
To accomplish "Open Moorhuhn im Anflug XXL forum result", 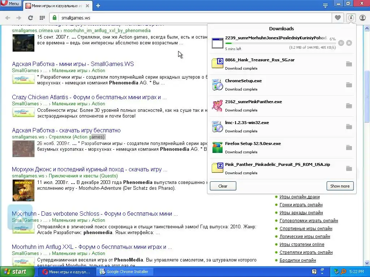I will click(x=92, y=247).
